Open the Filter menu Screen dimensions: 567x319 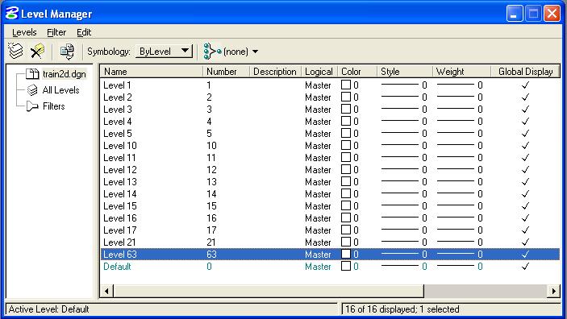[x=56, y=32]
